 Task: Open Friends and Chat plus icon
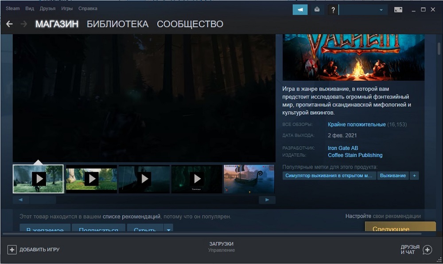coord(427,250)
